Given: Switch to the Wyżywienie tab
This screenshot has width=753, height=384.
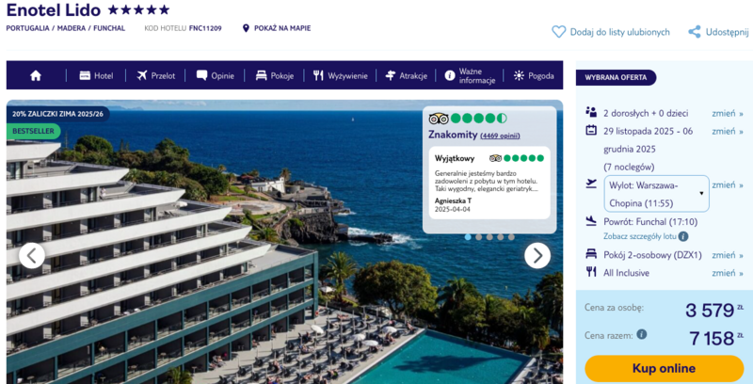Looking at the screenshot, I should click(341, 75).
